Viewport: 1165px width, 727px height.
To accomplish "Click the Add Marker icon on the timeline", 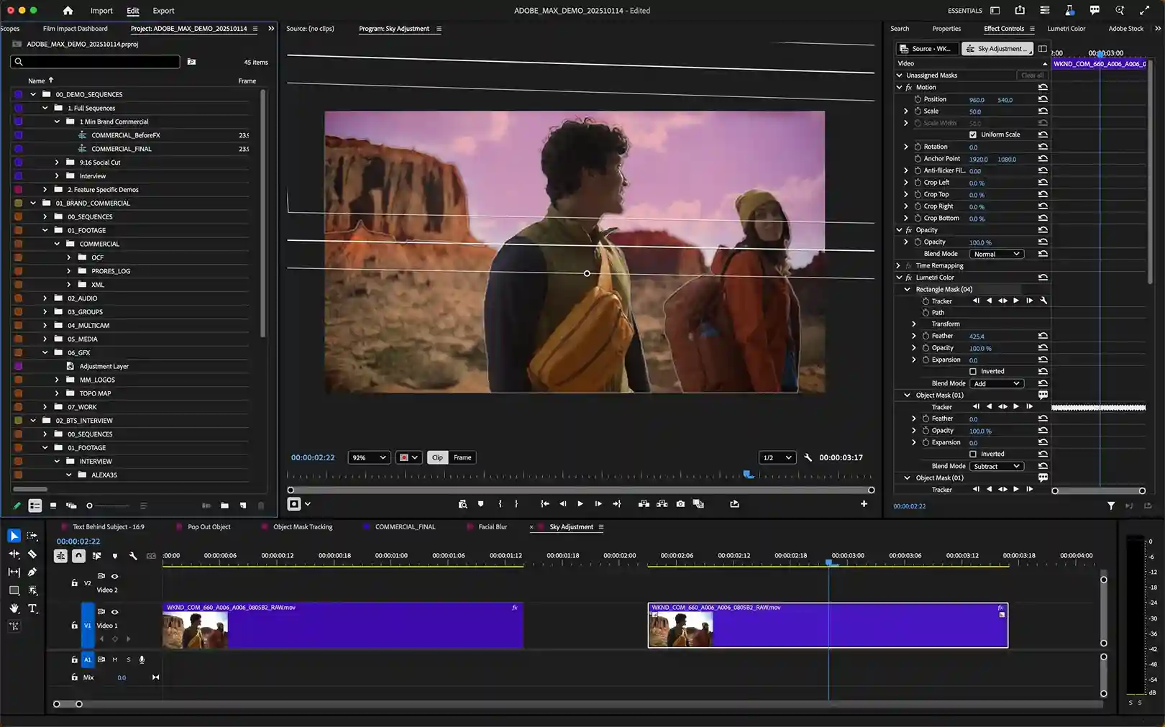I will click(x=115, y=556).
